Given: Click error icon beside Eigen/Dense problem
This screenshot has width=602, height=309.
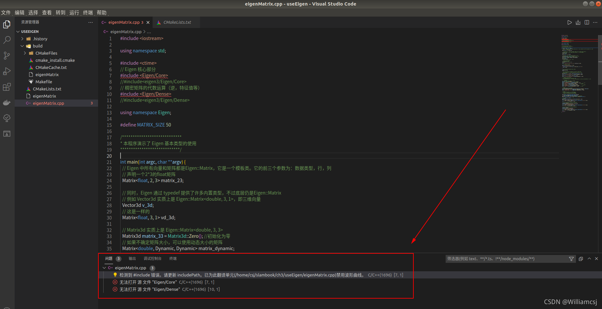Looking at the screenshot, I should coord(115,289).
